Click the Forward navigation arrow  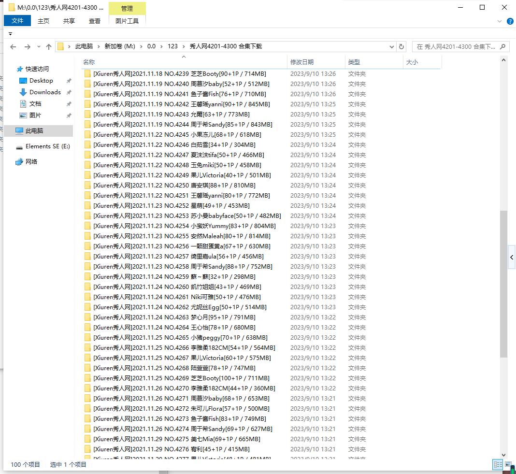point(27,47)
